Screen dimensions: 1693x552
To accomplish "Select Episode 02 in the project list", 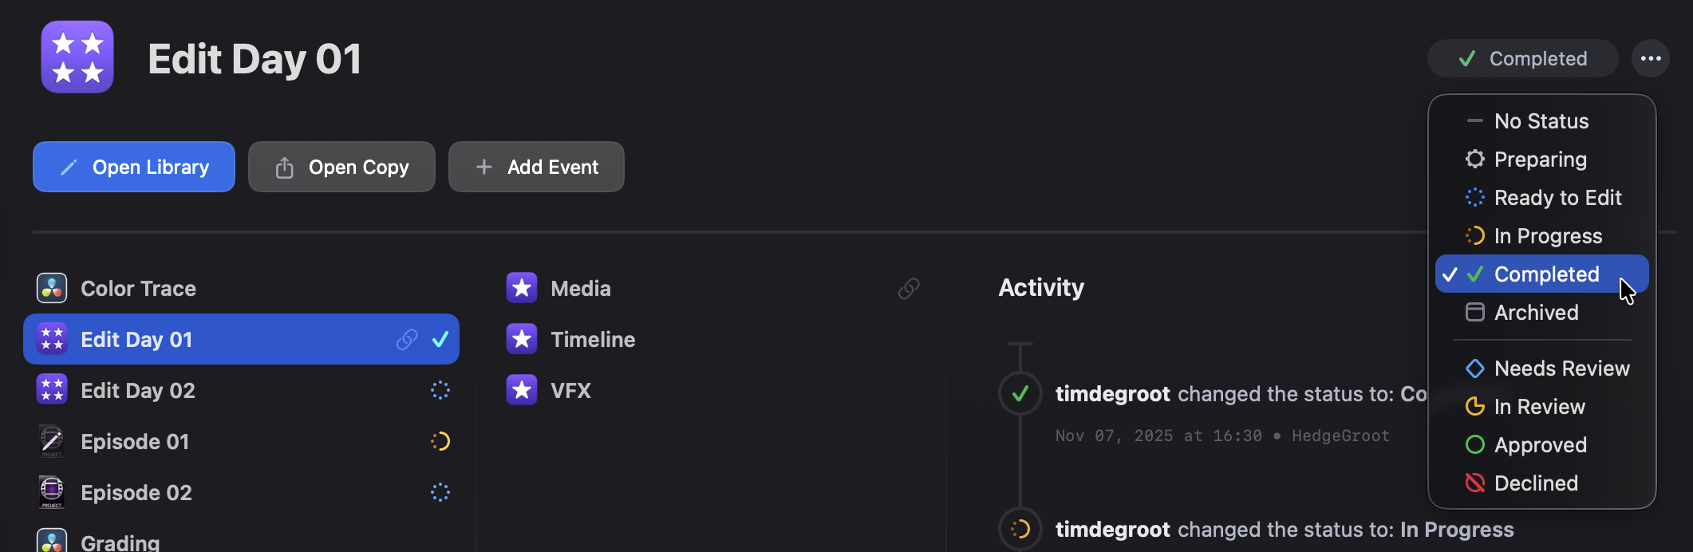I will coord(136,493).
